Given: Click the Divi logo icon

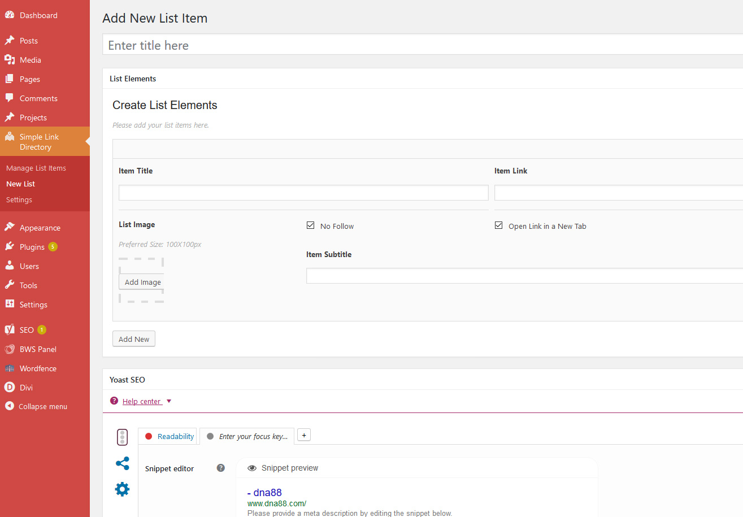Looking at the screenshot, I should pyautogui.click(x=10, y=388).
